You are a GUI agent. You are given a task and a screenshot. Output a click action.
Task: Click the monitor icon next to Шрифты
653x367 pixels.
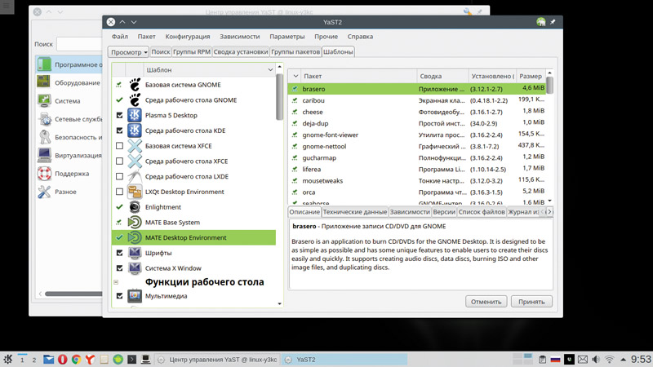pyautogui.click(x=135, y=253)
